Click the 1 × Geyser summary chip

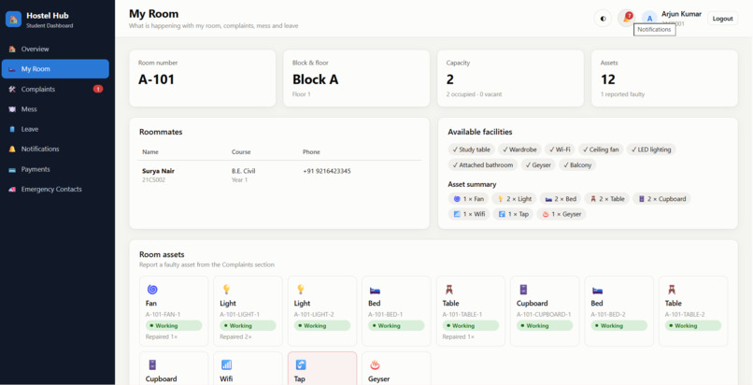561,214
